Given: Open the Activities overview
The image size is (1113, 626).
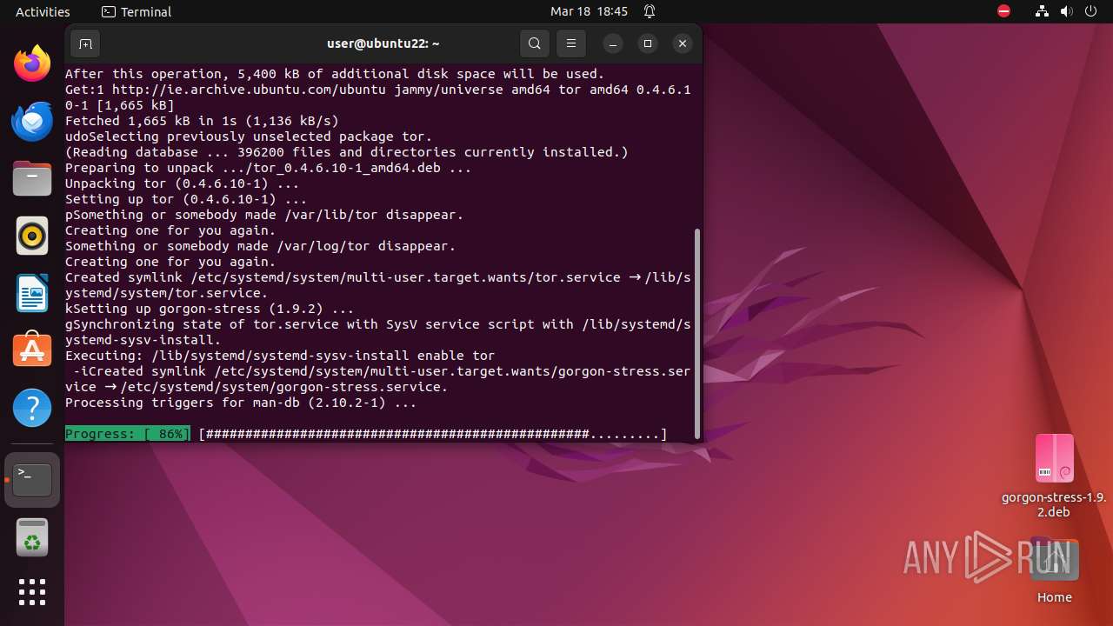Looking at the screenshot, I should tap(43, 12).
